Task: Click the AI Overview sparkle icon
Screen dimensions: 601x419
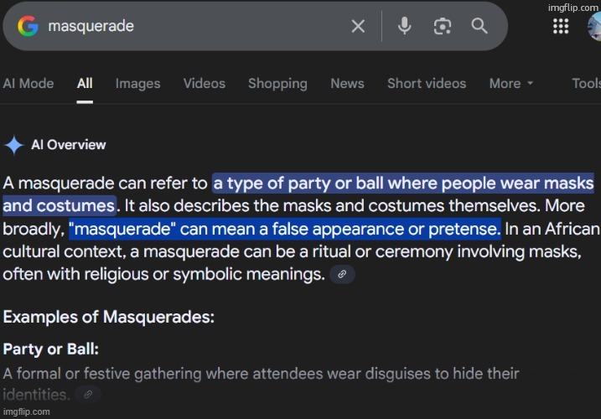Action: 14,145
